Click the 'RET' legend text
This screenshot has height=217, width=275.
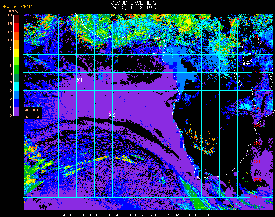(x=27, y=117)
